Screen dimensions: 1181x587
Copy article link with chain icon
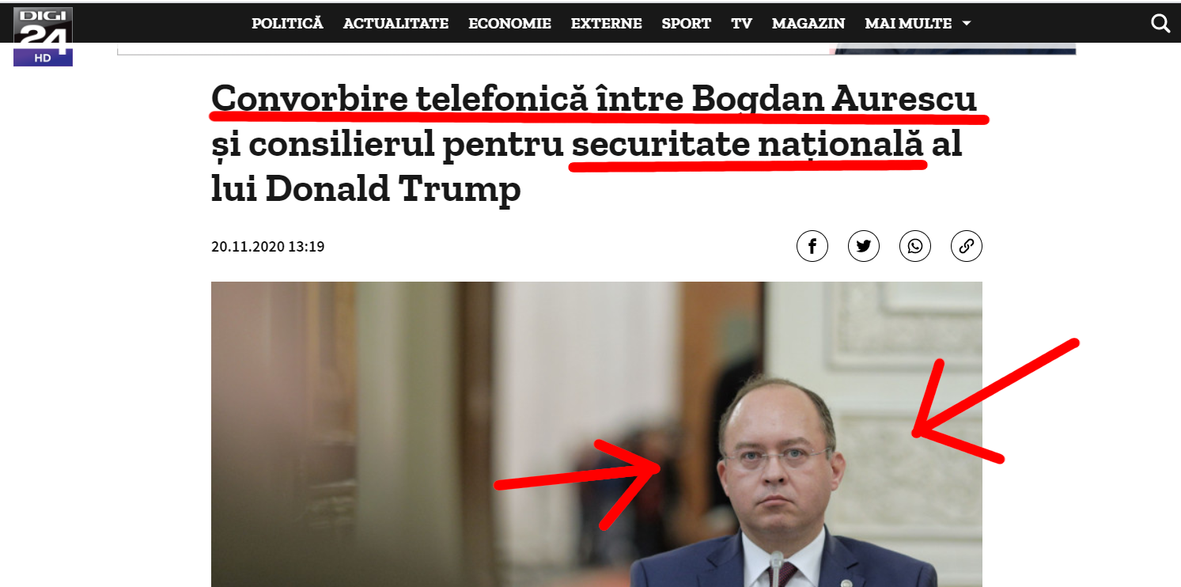(x=966, y=246)
